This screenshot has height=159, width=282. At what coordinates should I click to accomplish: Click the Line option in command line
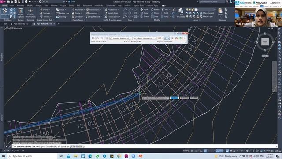pos(74,146)
